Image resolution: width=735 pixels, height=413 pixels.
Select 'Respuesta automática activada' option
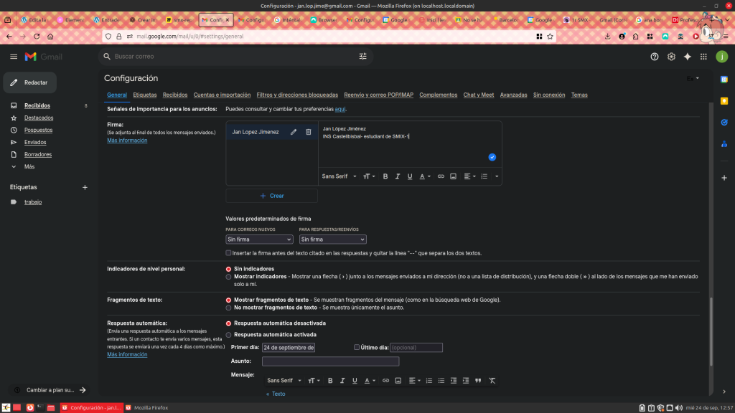pyautogui.click(x=228, y=335)
